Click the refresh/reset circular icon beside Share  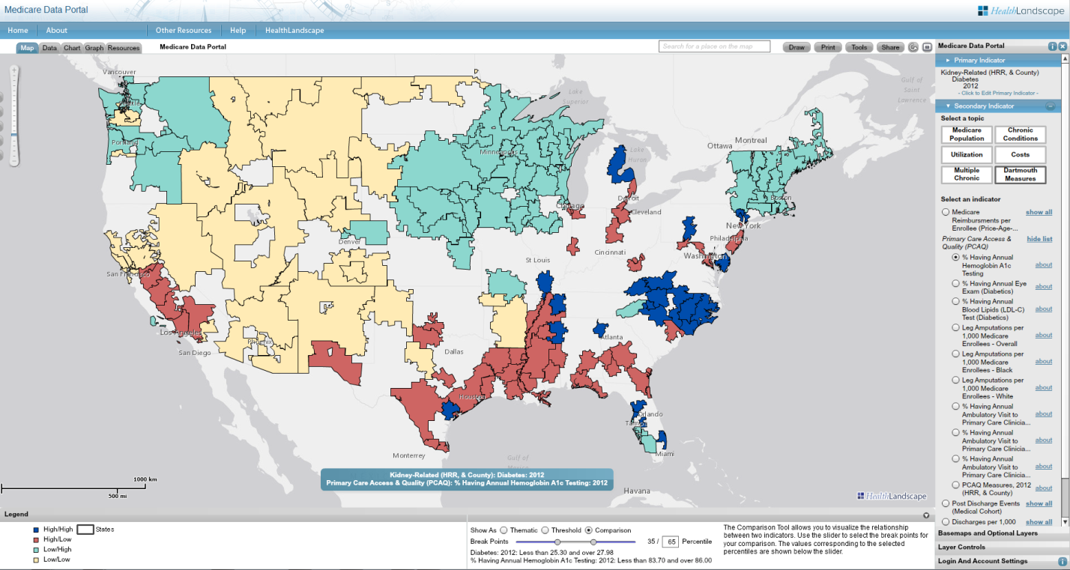pyautogui.click(x=913, y=46)
